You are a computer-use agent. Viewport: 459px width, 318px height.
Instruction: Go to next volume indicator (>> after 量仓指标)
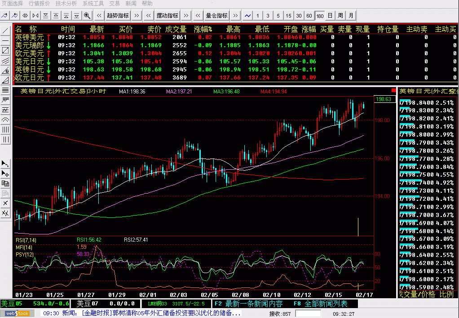pyautogui.click(x=235, y=16)
